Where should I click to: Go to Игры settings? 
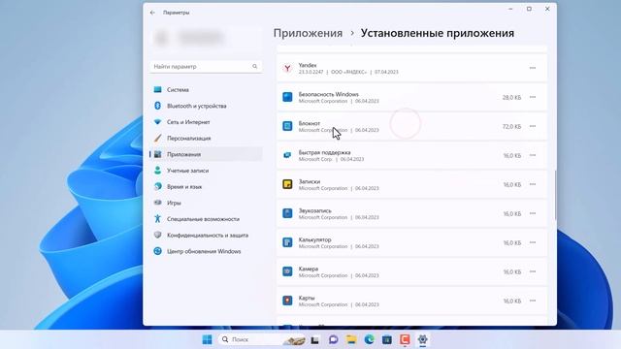click(x=206, y=203)
